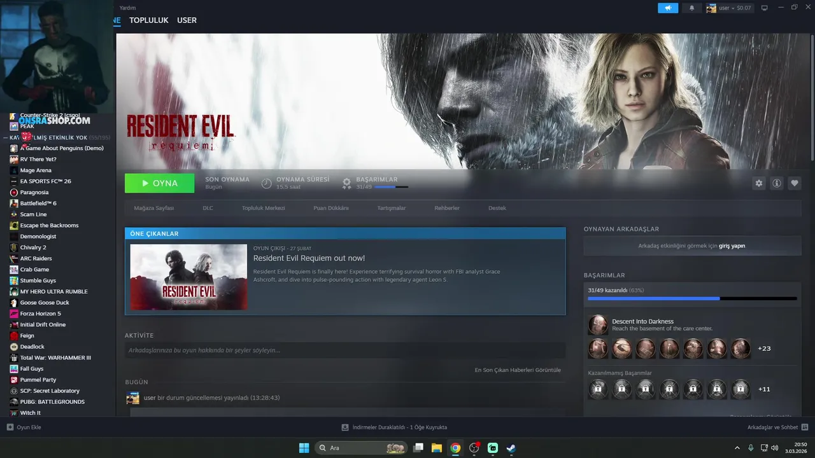This screenshot has height=458, width=815.
Task: Click the +23 earned achievements button
Action: pyautogui.click(x=764, y=349)
